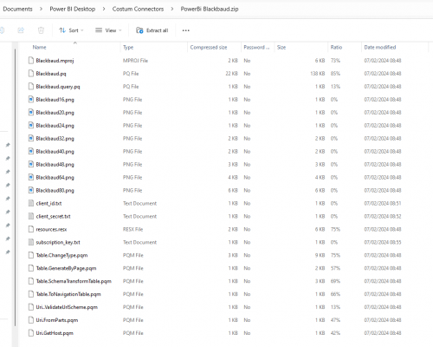The height and width of the screenshot is (347, 433).
Task: Click the client_secret.txt file name
Action: pos(53,216)
